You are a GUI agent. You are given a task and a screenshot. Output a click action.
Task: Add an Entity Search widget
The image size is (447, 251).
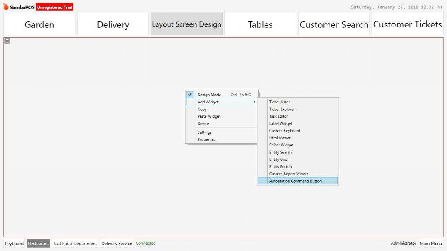(x=298, y=152)
